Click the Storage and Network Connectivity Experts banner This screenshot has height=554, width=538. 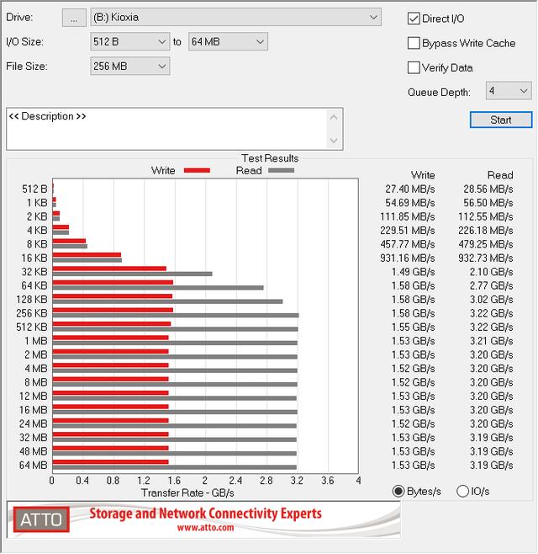(205, 514)
